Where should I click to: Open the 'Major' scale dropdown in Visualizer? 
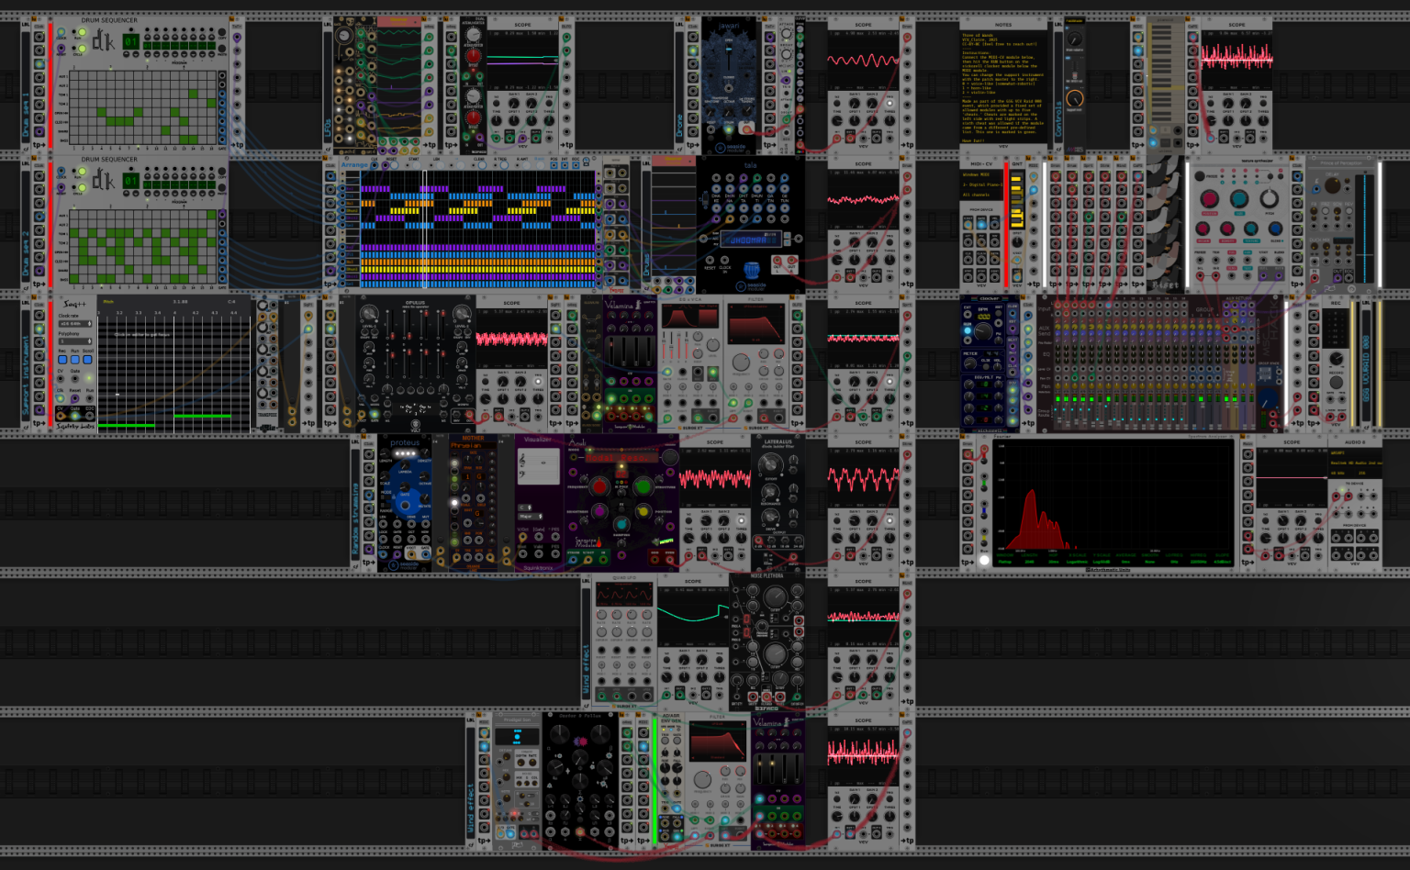tap(531, 517)
